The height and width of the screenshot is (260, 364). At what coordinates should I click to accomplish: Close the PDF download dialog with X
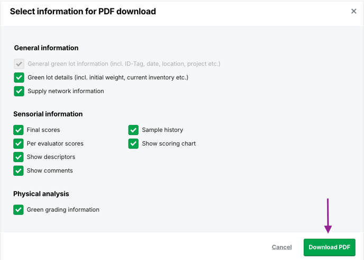pos(353,11)
